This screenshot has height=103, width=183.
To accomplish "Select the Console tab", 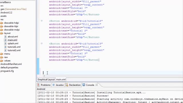I will 90,85.
